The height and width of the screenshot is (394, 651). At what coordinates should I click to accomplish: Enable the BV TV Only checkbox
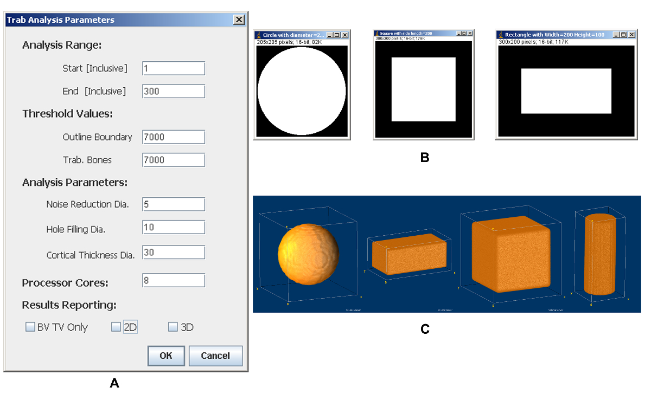tap(30, 327)
